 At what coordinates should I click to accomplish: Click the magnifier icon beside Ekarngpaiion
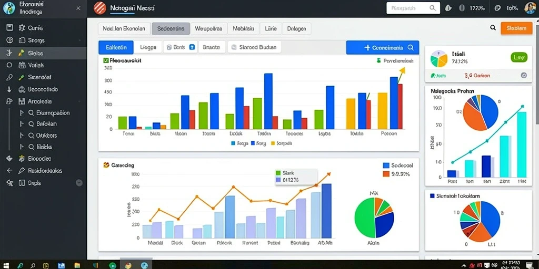point(31,113)
